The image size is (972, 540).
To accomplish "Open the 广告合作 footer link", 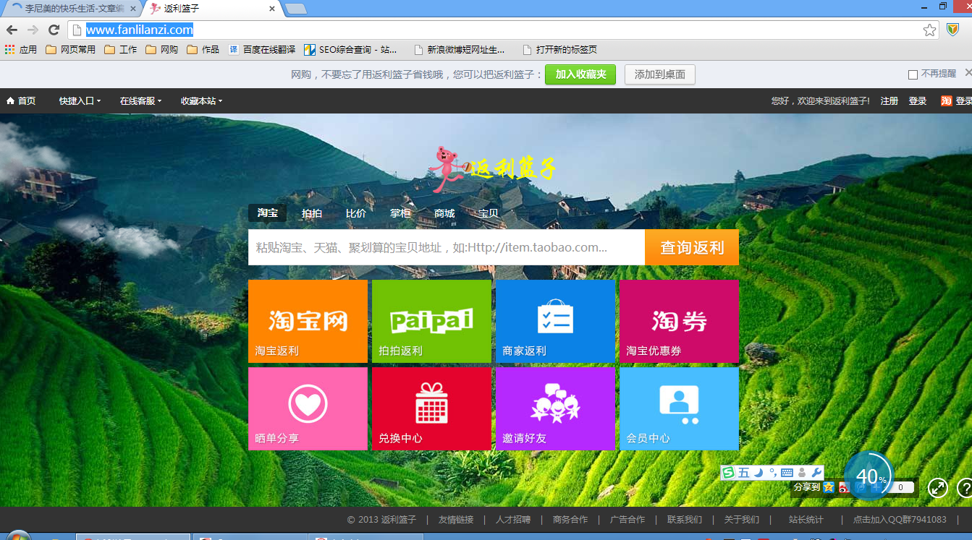I will point(627,520).
